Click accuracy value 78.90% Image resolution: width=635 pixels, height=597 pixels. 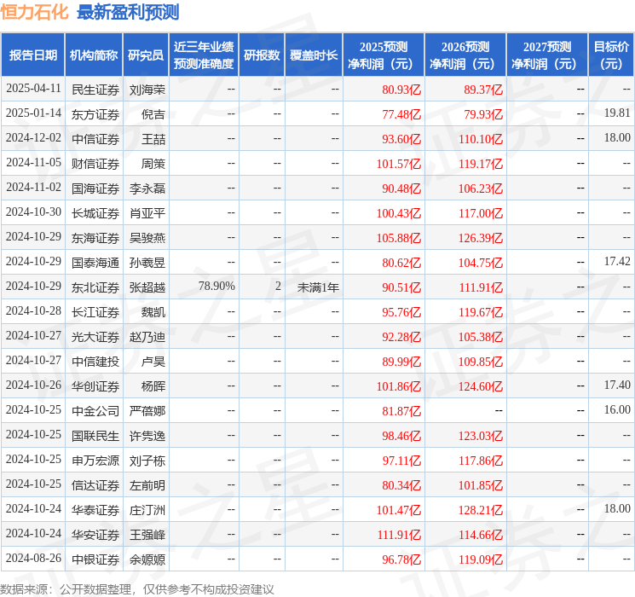[x=216, y=287]
